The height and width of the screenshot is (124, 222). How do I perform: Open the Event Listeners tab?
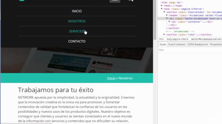click(x=177, y=44)
